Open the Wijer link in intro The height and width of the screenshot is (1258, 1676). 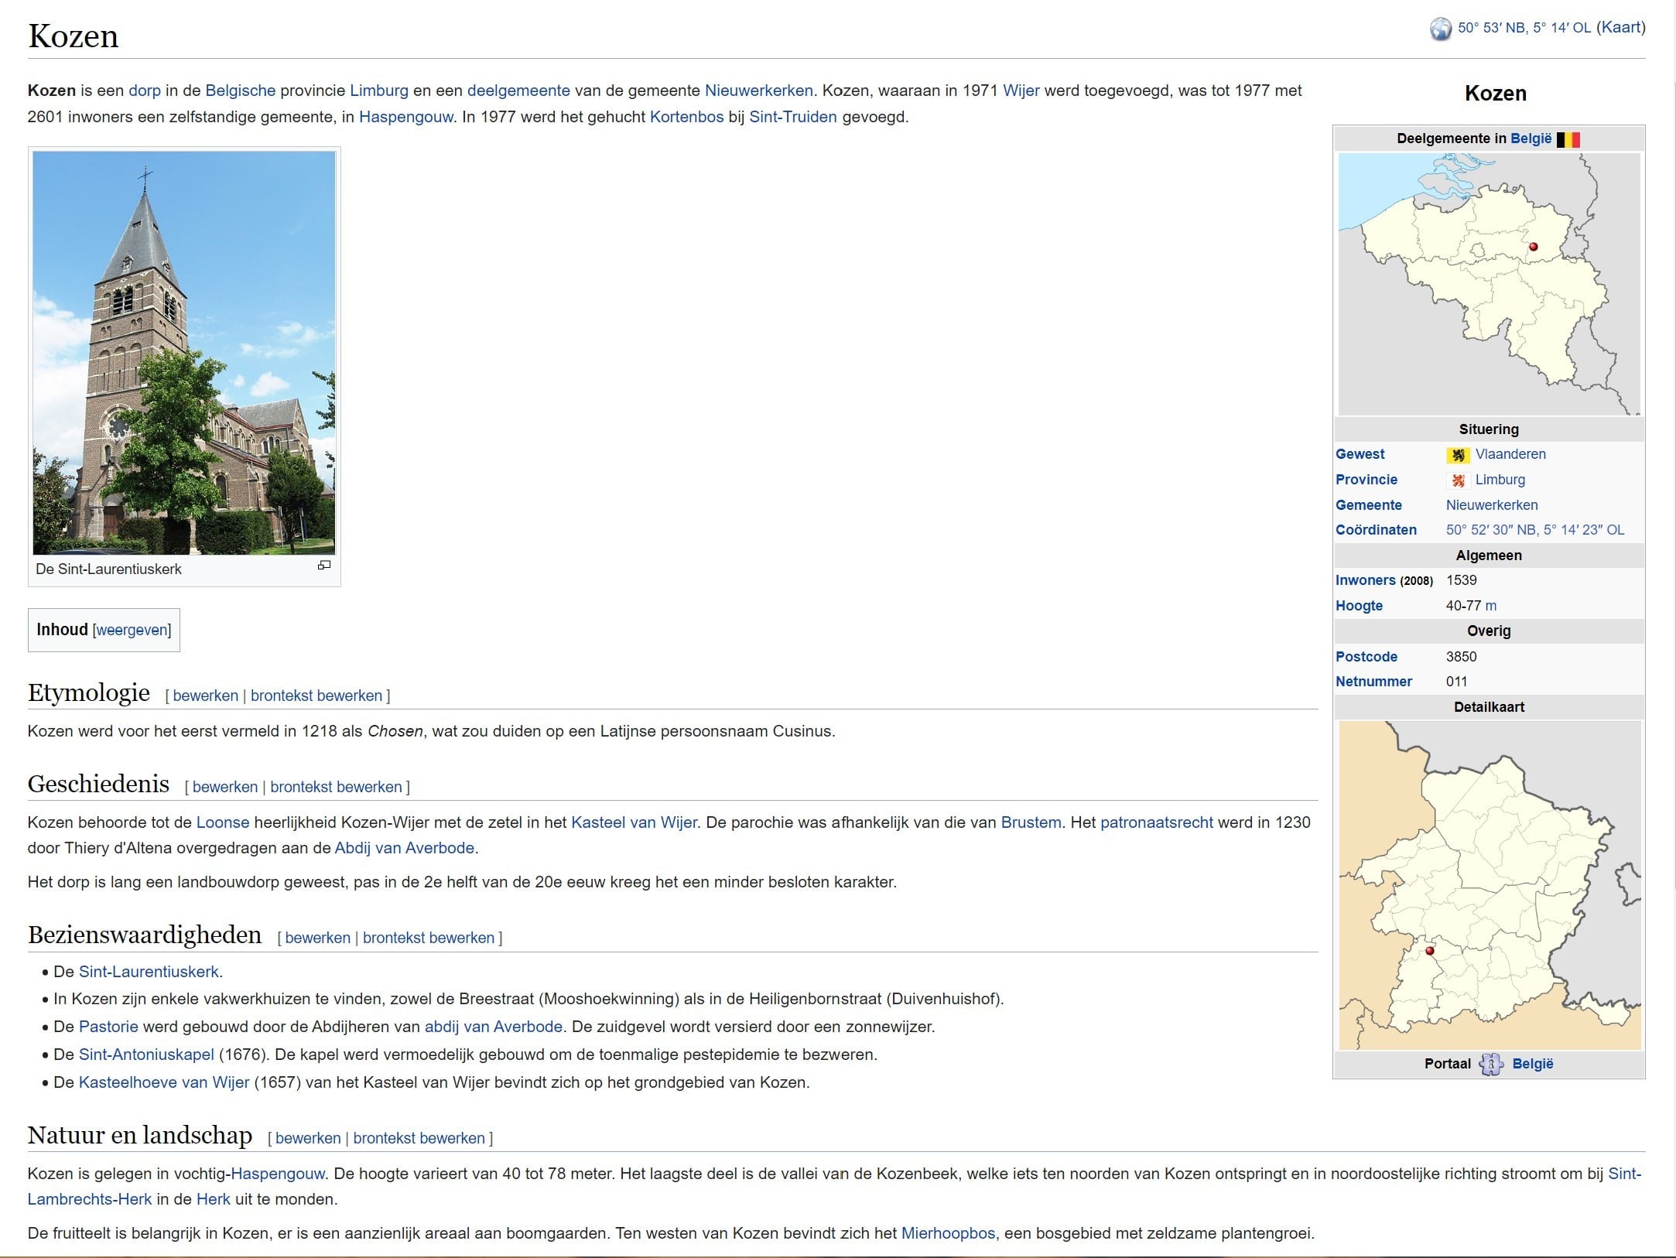1021,91
